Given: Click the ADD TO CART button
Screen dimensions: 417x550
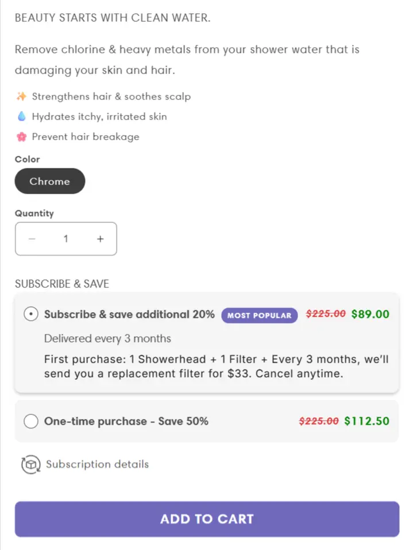Looking at the screenshot, I should click(x=207, y=518).
